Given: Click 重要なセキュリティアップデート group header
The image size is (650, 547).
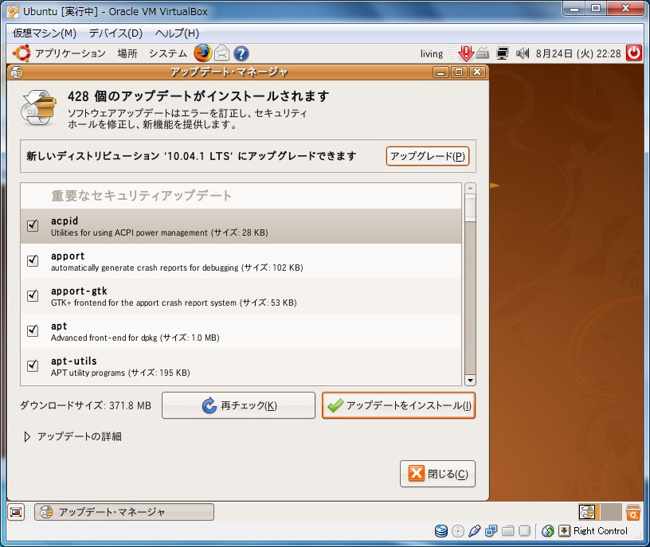Looking at the screenshot, I should coord(141,196).
